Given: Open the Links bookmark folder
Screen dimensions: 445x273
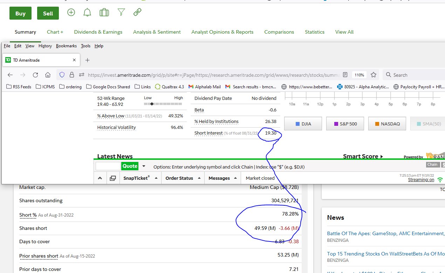Looking at the screenshot, I should click(142, 87).
